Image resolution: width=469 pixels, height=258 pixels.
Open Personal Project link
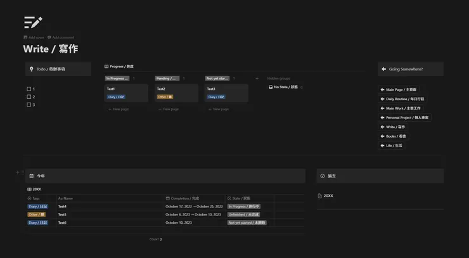(404, 117)
